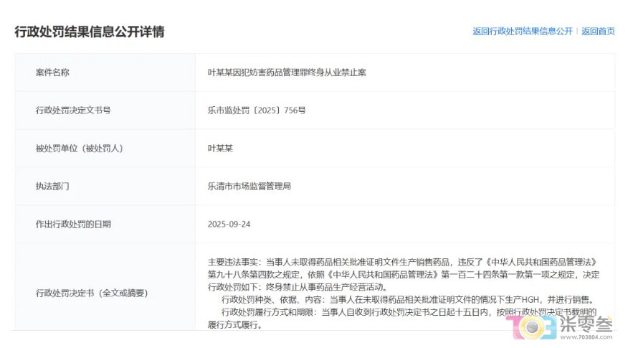Select the 执法部门 row label

click(x=52, y=187)
